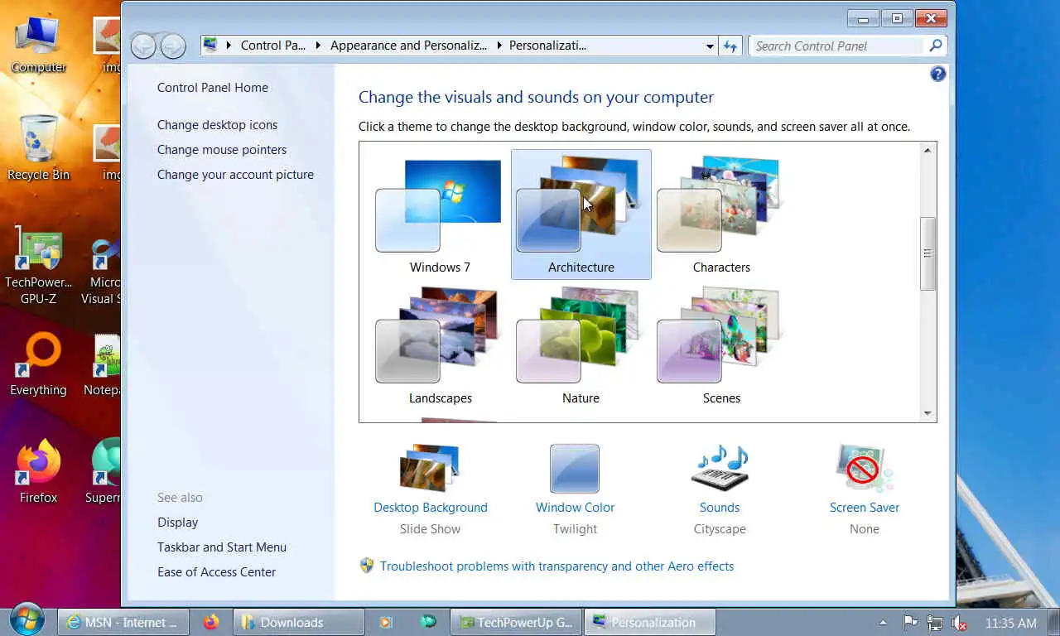Click the theme list scrollbar thumb
Image resolution: width=1060 pixels, height=636 pixels.
coord(927,253)
